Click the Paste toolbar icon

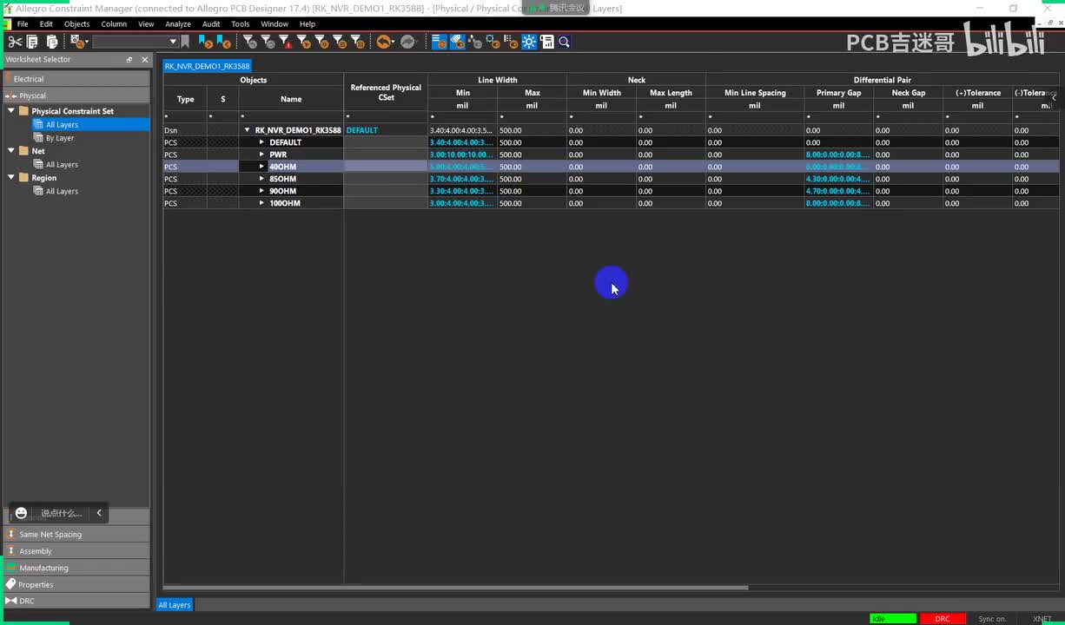click(x=51, y=42)
